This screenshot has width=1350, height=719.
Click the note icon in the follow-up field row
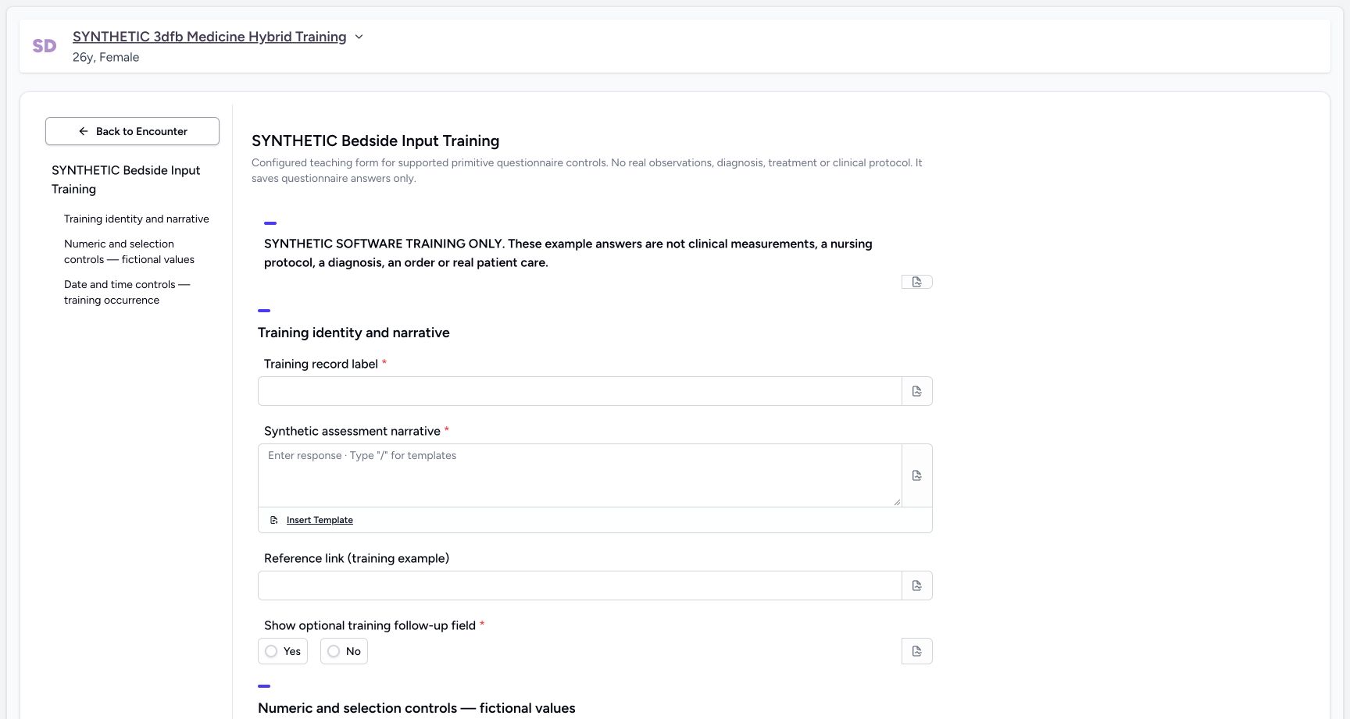pyautogui.click(x=917, y=651)
